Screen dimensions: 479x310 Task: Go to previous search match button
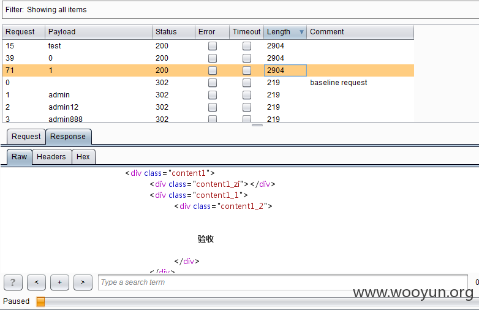point(36,282)
